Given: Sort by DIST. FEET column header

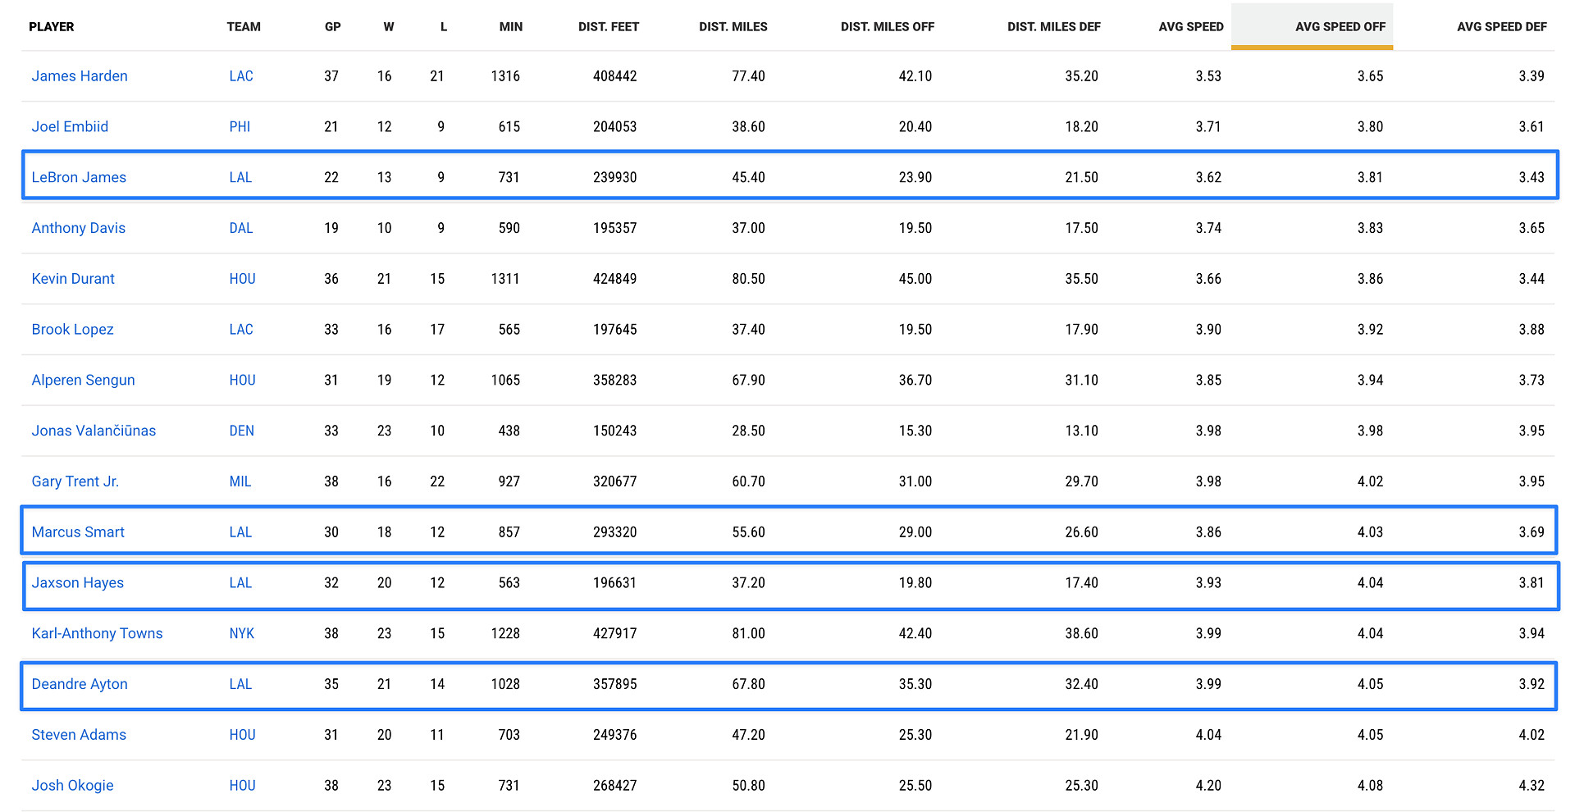Looking at the screenshot, I should pos(609,27).
